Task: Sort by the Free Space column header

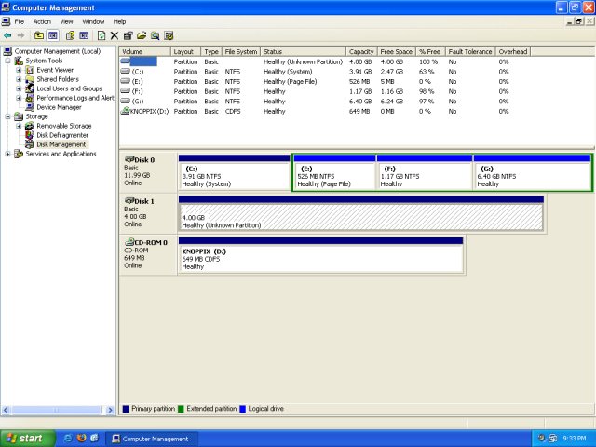Action: click(397, 51)
